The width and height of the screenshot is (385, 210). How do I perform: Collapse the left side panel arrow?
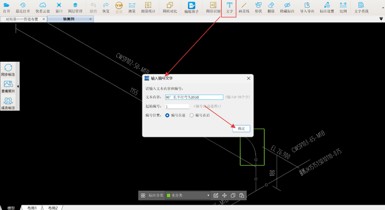[x=18, y=86]
